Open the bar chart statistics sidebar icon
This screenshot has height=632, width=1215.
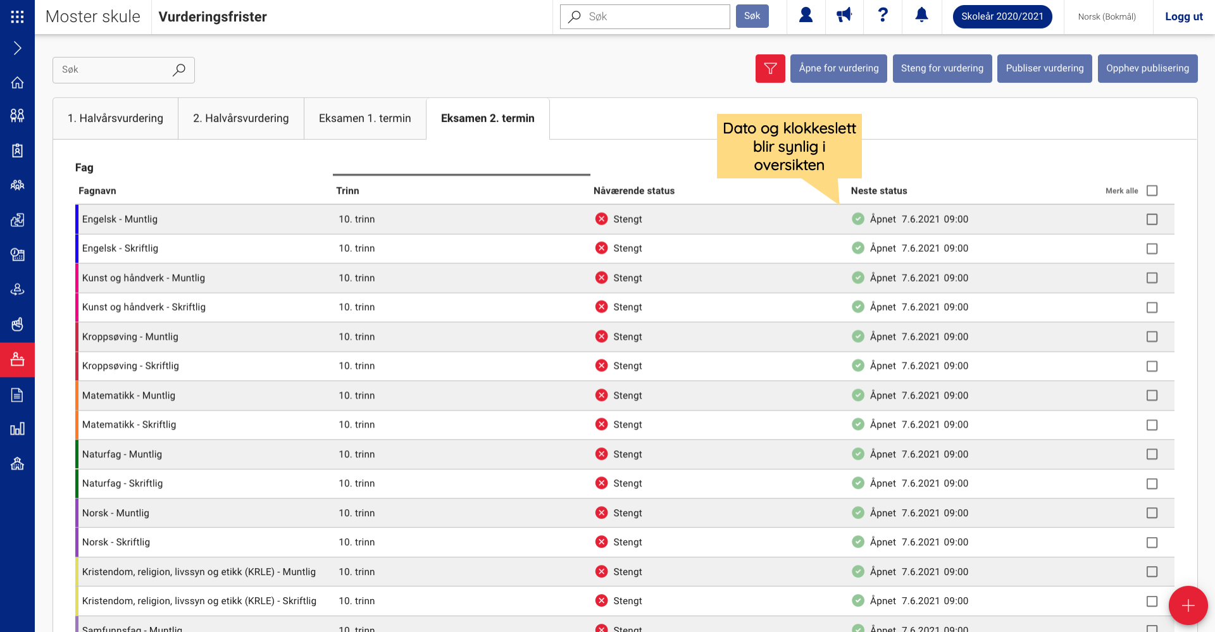[x=17, y=429]
